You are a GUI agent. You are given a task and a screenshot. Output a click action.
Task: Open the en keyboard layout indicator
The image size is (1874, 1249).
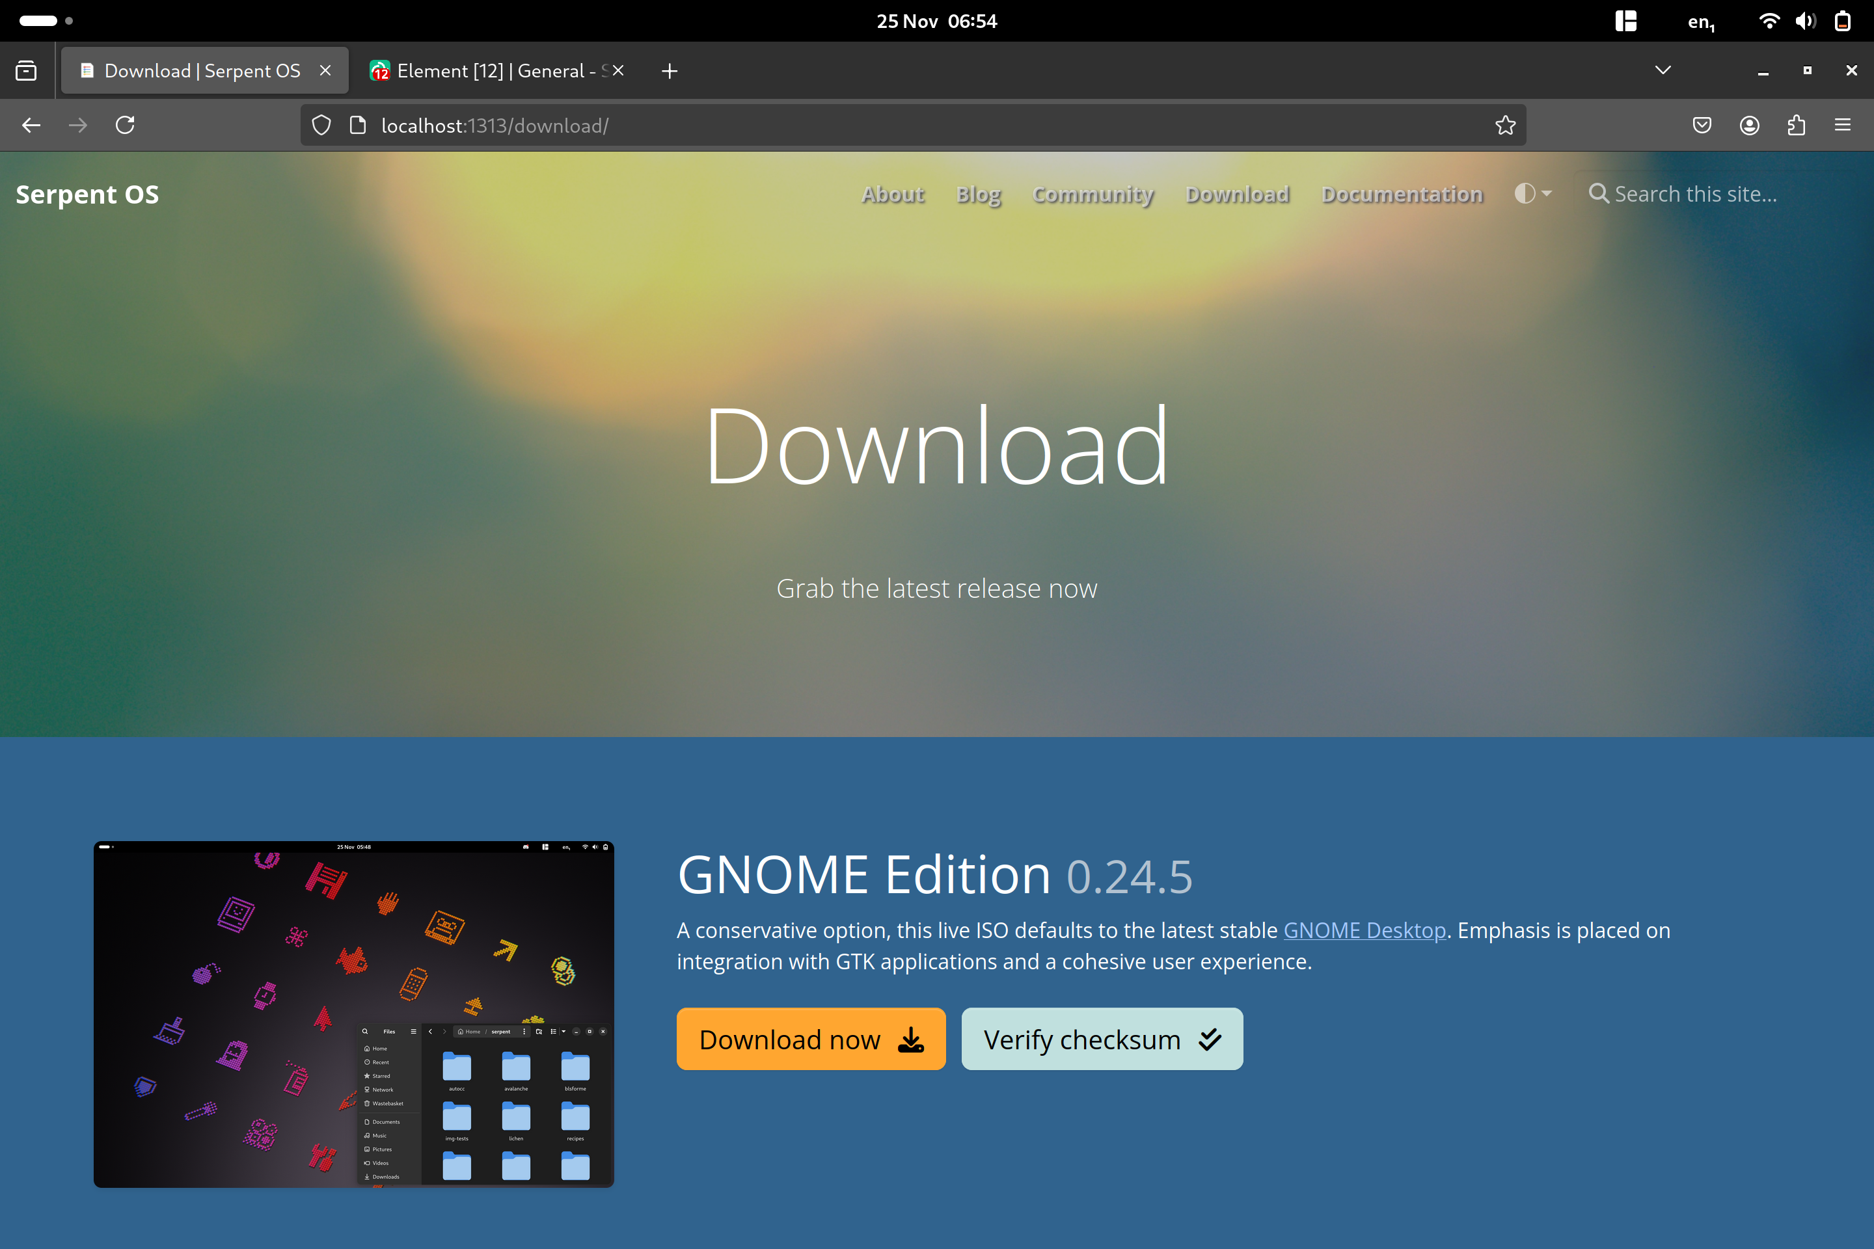[x=1701, y=21]
